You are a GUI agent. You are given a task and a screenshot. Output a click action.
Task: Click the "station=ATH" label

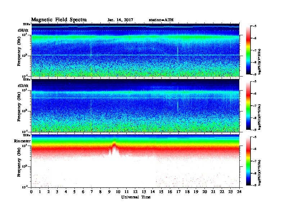click(x=161, y=20)
